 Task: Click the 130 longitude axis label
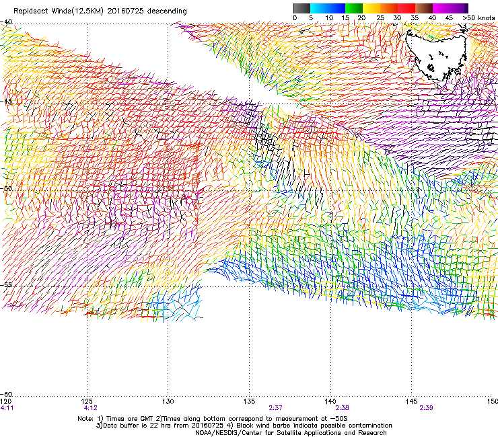pos(168,401)
